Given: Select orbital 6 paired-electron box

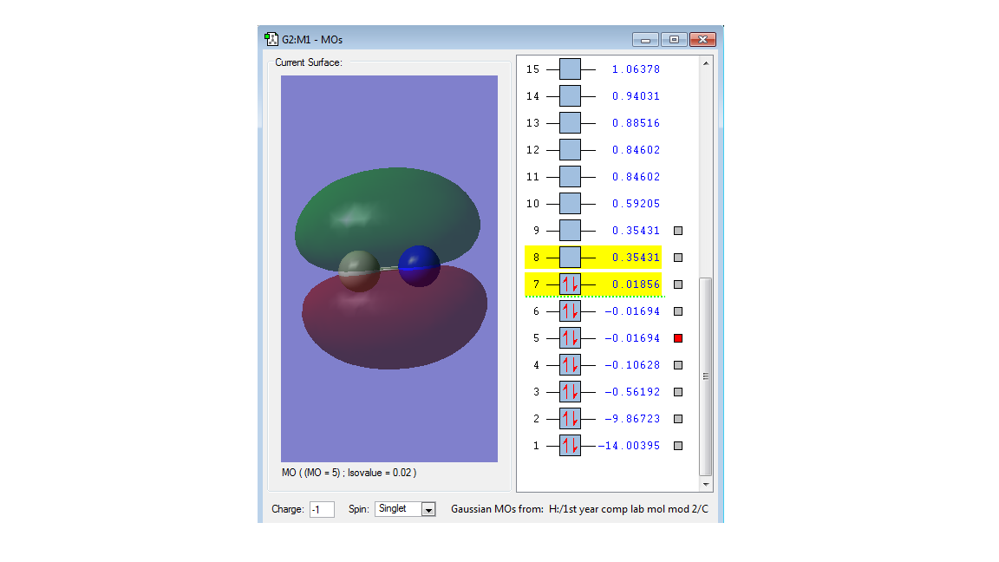Looking at the screenshot, I should pyautogui.click(x=570, y=311).
